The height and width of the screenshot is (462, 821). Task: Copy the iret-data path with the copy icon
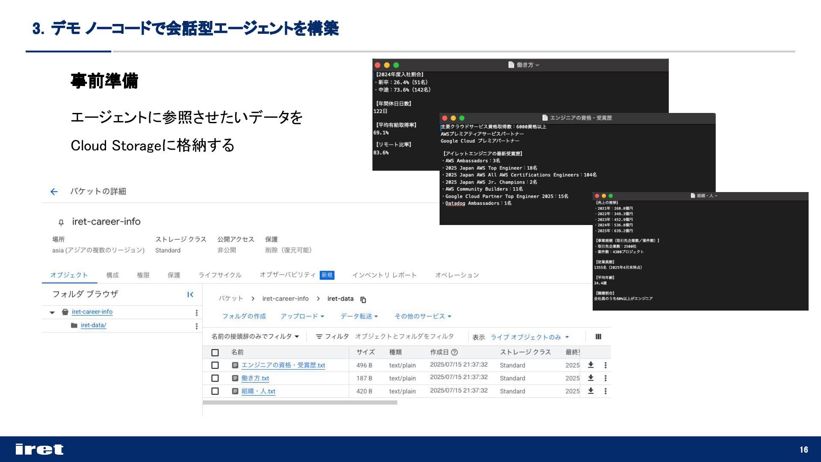pyautogui.click(x=363, y=299)
